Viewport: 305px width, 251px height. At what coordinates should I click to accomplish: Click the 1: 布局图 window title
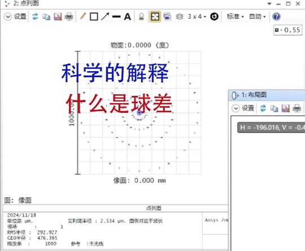(254, 95)
